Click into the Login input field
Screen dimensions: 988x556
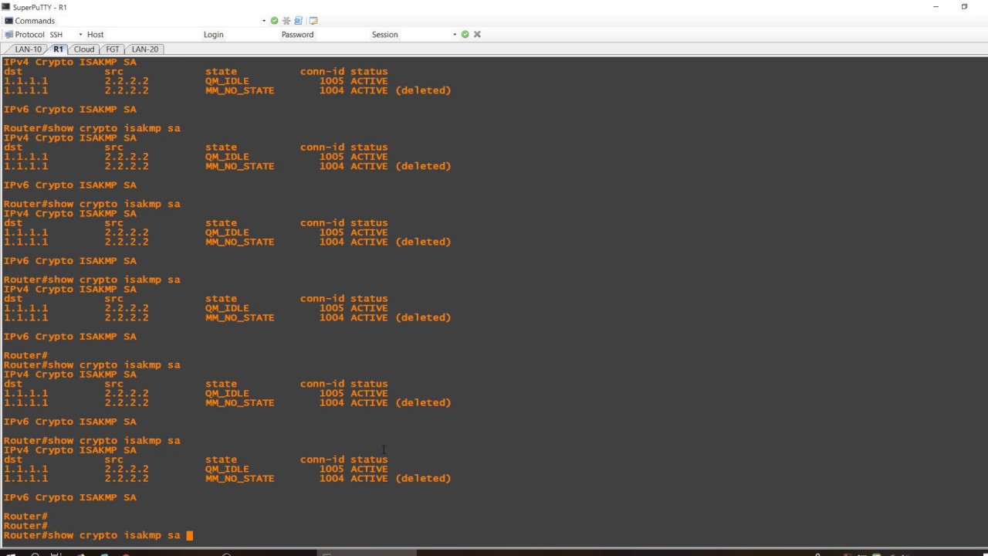(252, 35)
